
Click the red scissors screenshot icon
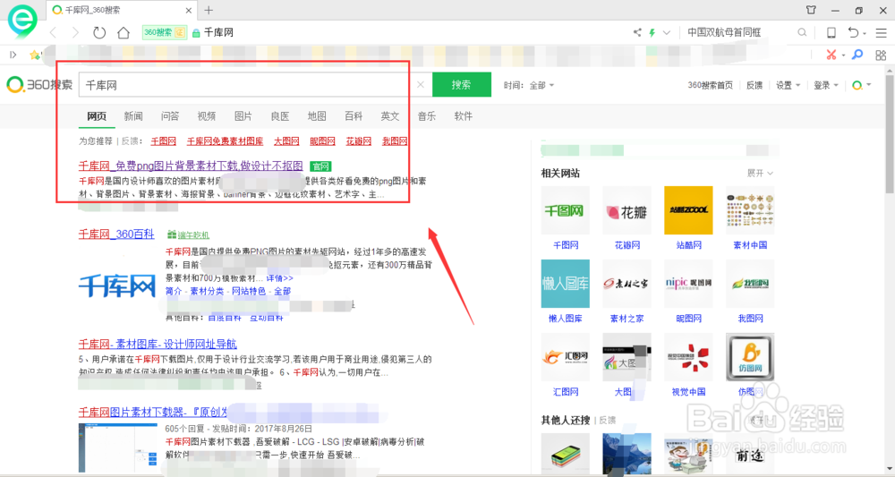pos(831,55)
